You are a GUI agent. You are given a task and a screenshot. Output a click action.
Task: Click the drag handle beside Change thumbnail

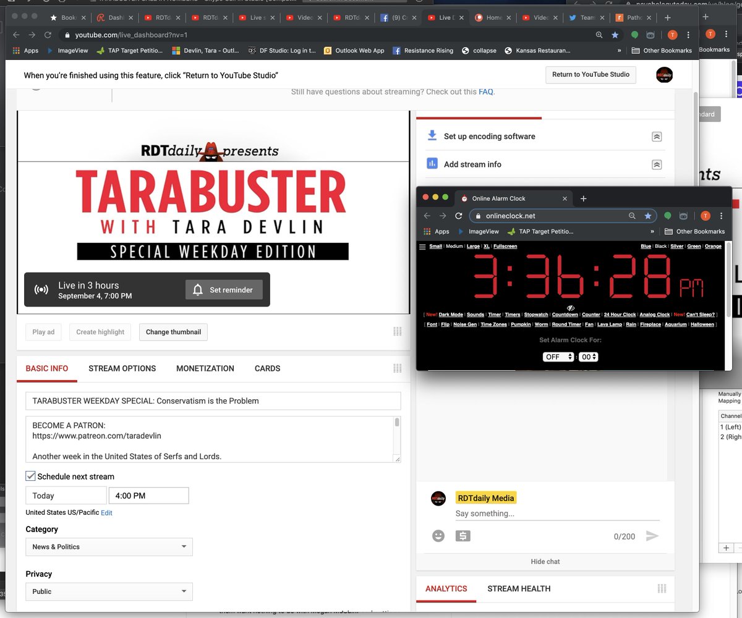[398, 332]
